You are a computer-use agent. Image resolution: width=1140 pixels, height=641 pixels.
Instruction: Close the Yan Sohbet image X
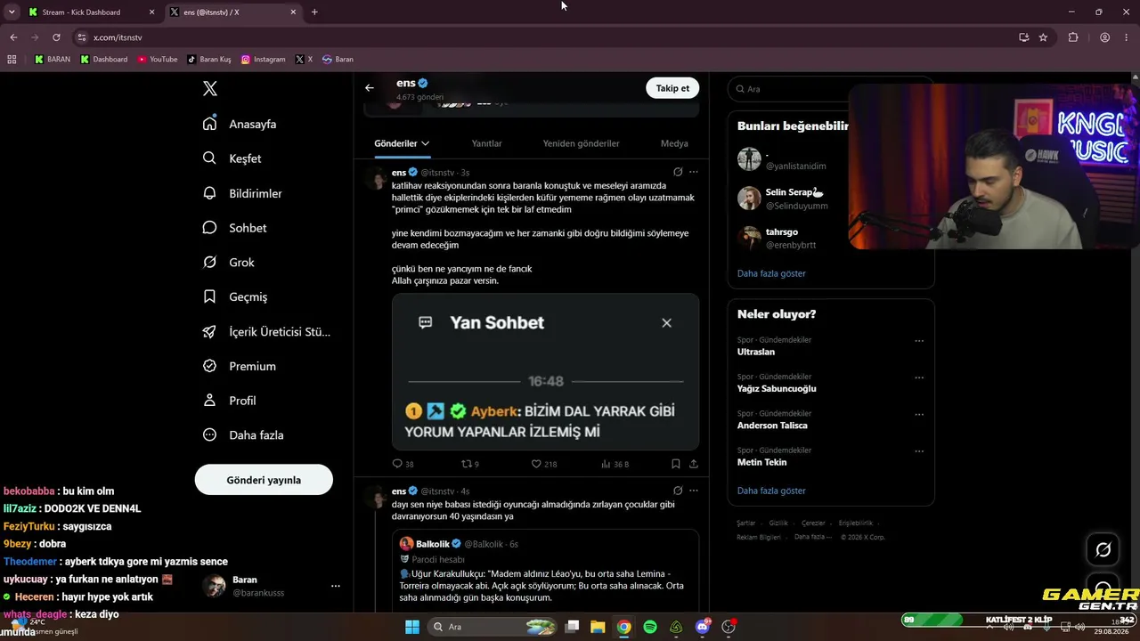666,323
